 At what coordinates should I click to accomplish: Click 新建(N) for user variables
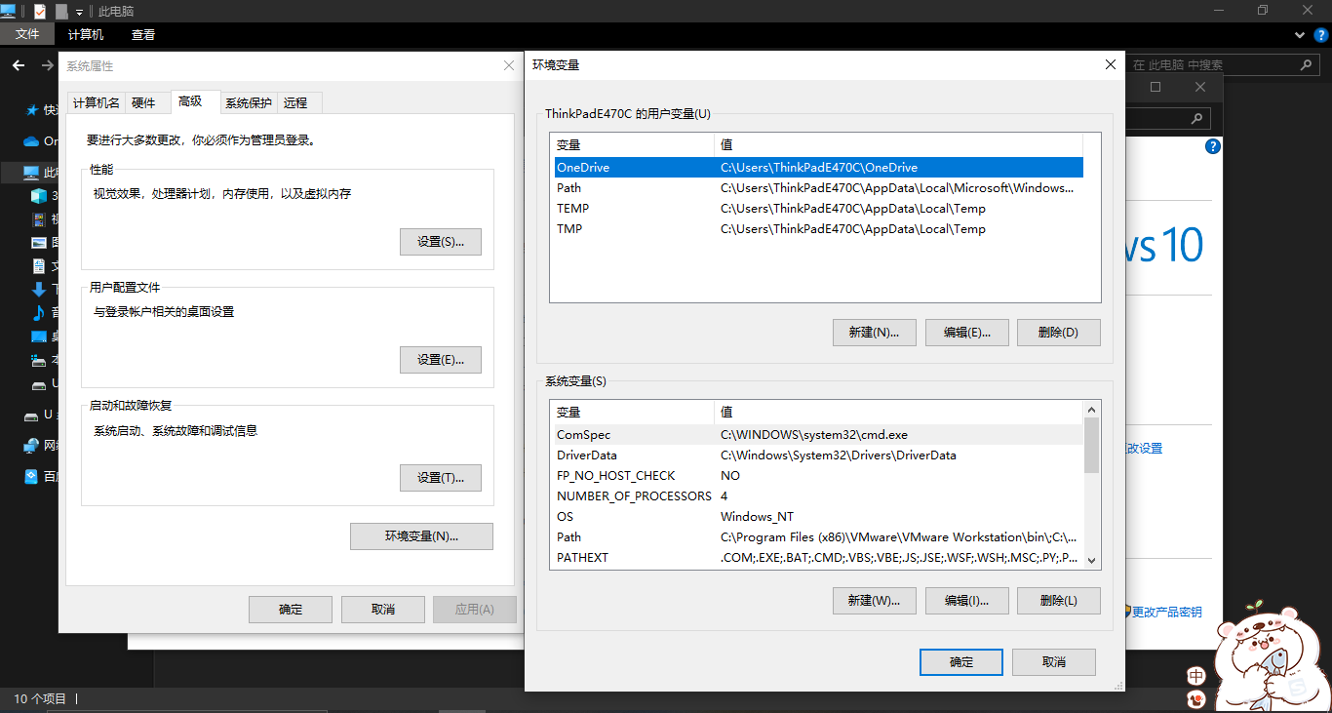click(x=875, y=332)
